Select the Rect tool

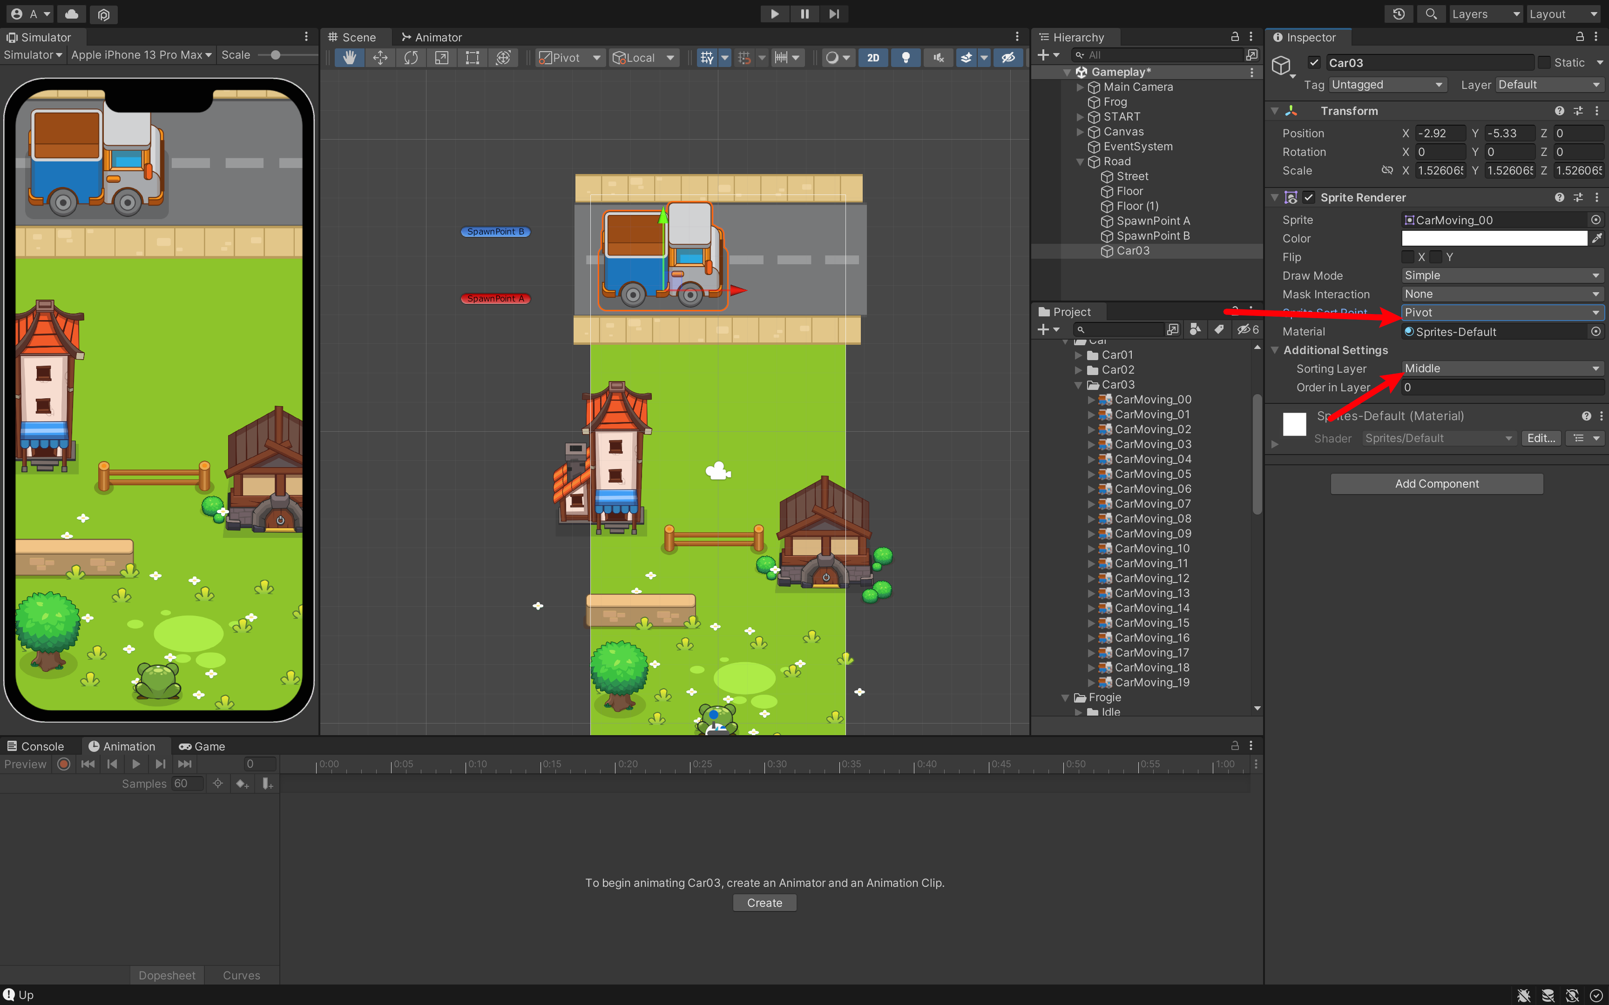tap(472, 58)
